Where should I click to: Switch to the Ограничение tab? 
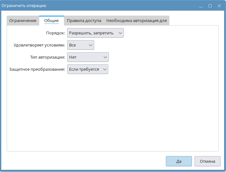coord(23,21)
